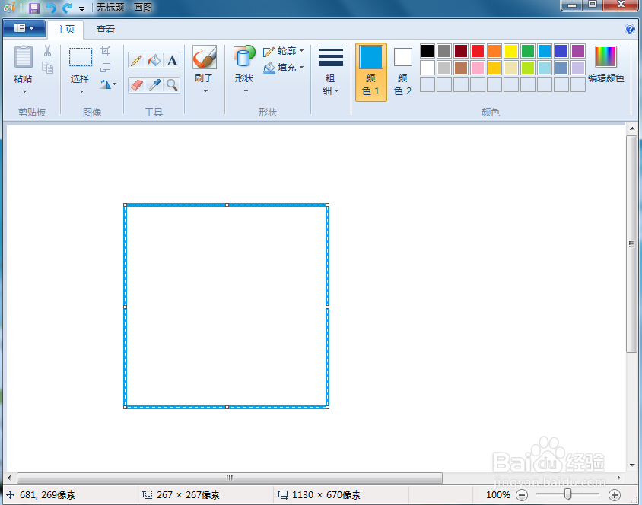Expand the Brushes dropdown arrow

205,91
